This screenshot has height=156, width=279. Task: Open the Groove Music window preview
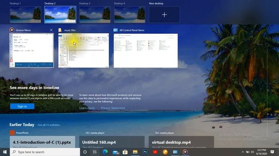coord(31,50)
